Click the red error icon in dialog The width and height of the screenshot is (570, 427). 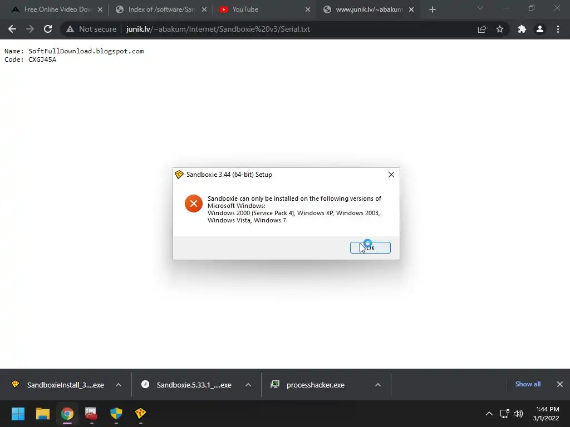coord(193,203)
